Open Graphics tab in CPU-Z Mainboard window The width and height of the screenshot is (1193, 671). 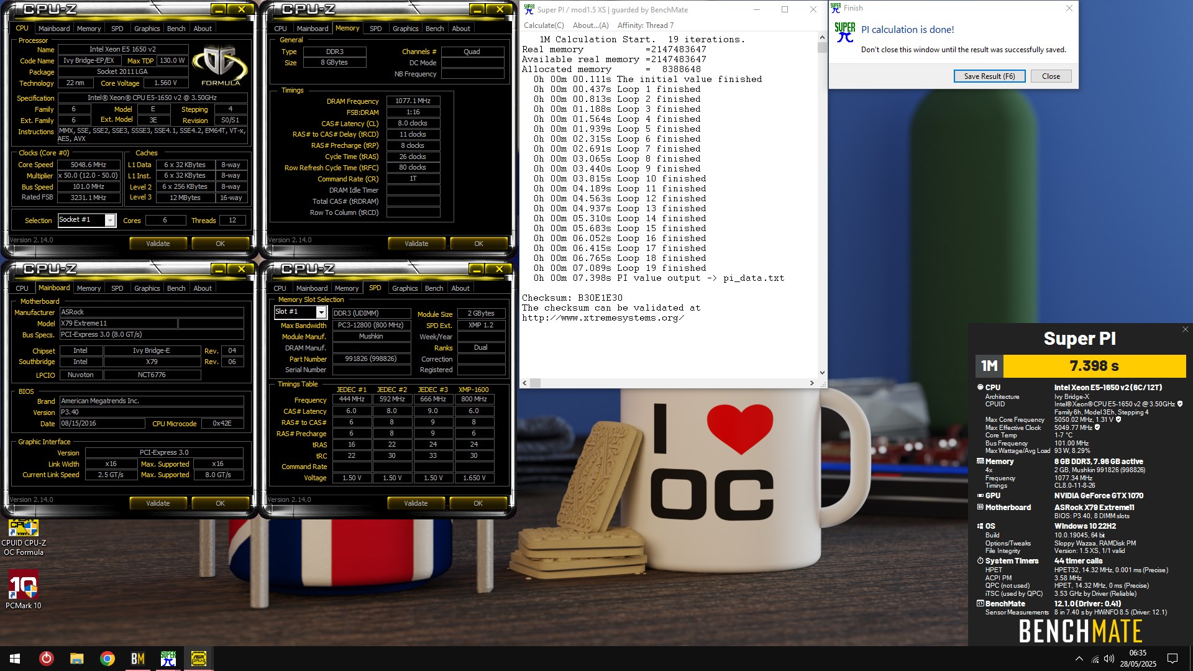[147, 288]
